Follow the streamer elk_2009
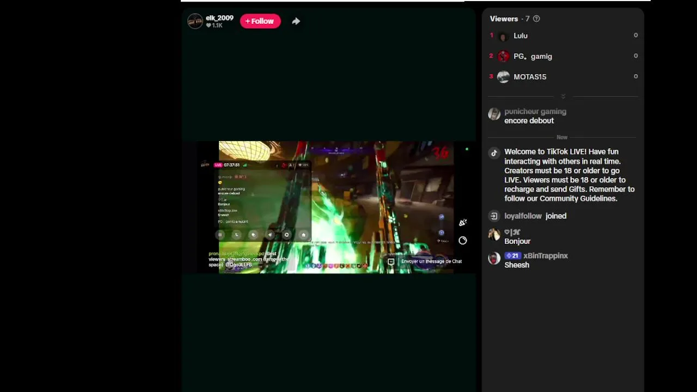This screenshot has width=697, height=392. [x=260, y=21]
